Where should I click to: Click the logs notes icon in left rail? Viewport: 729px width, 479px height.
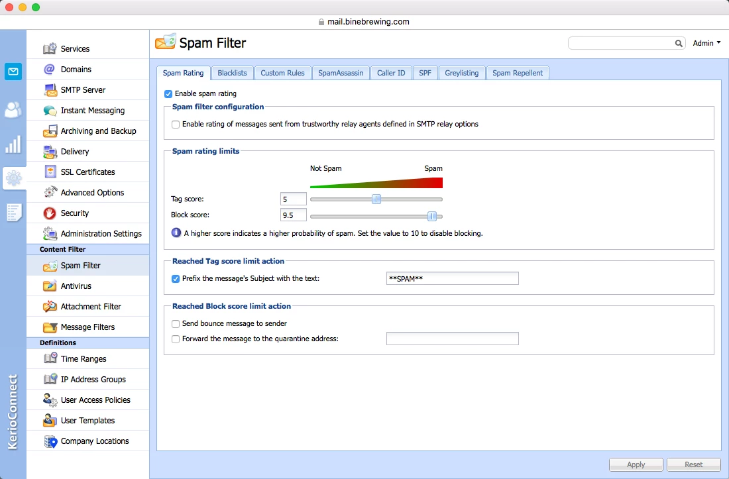13,213
